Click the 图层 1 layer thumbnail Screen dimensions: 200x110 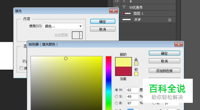click(126, 13)
